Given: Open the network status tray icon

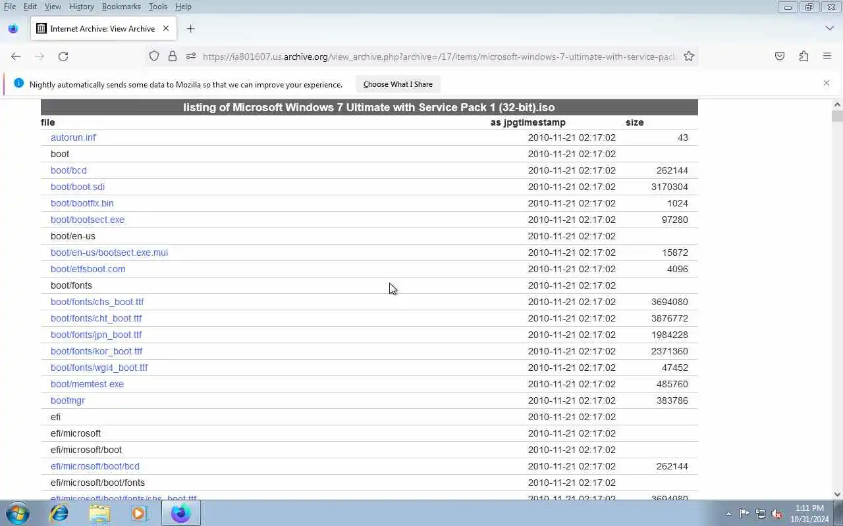Looking at the screenshot, I should (x=761, y=514).
